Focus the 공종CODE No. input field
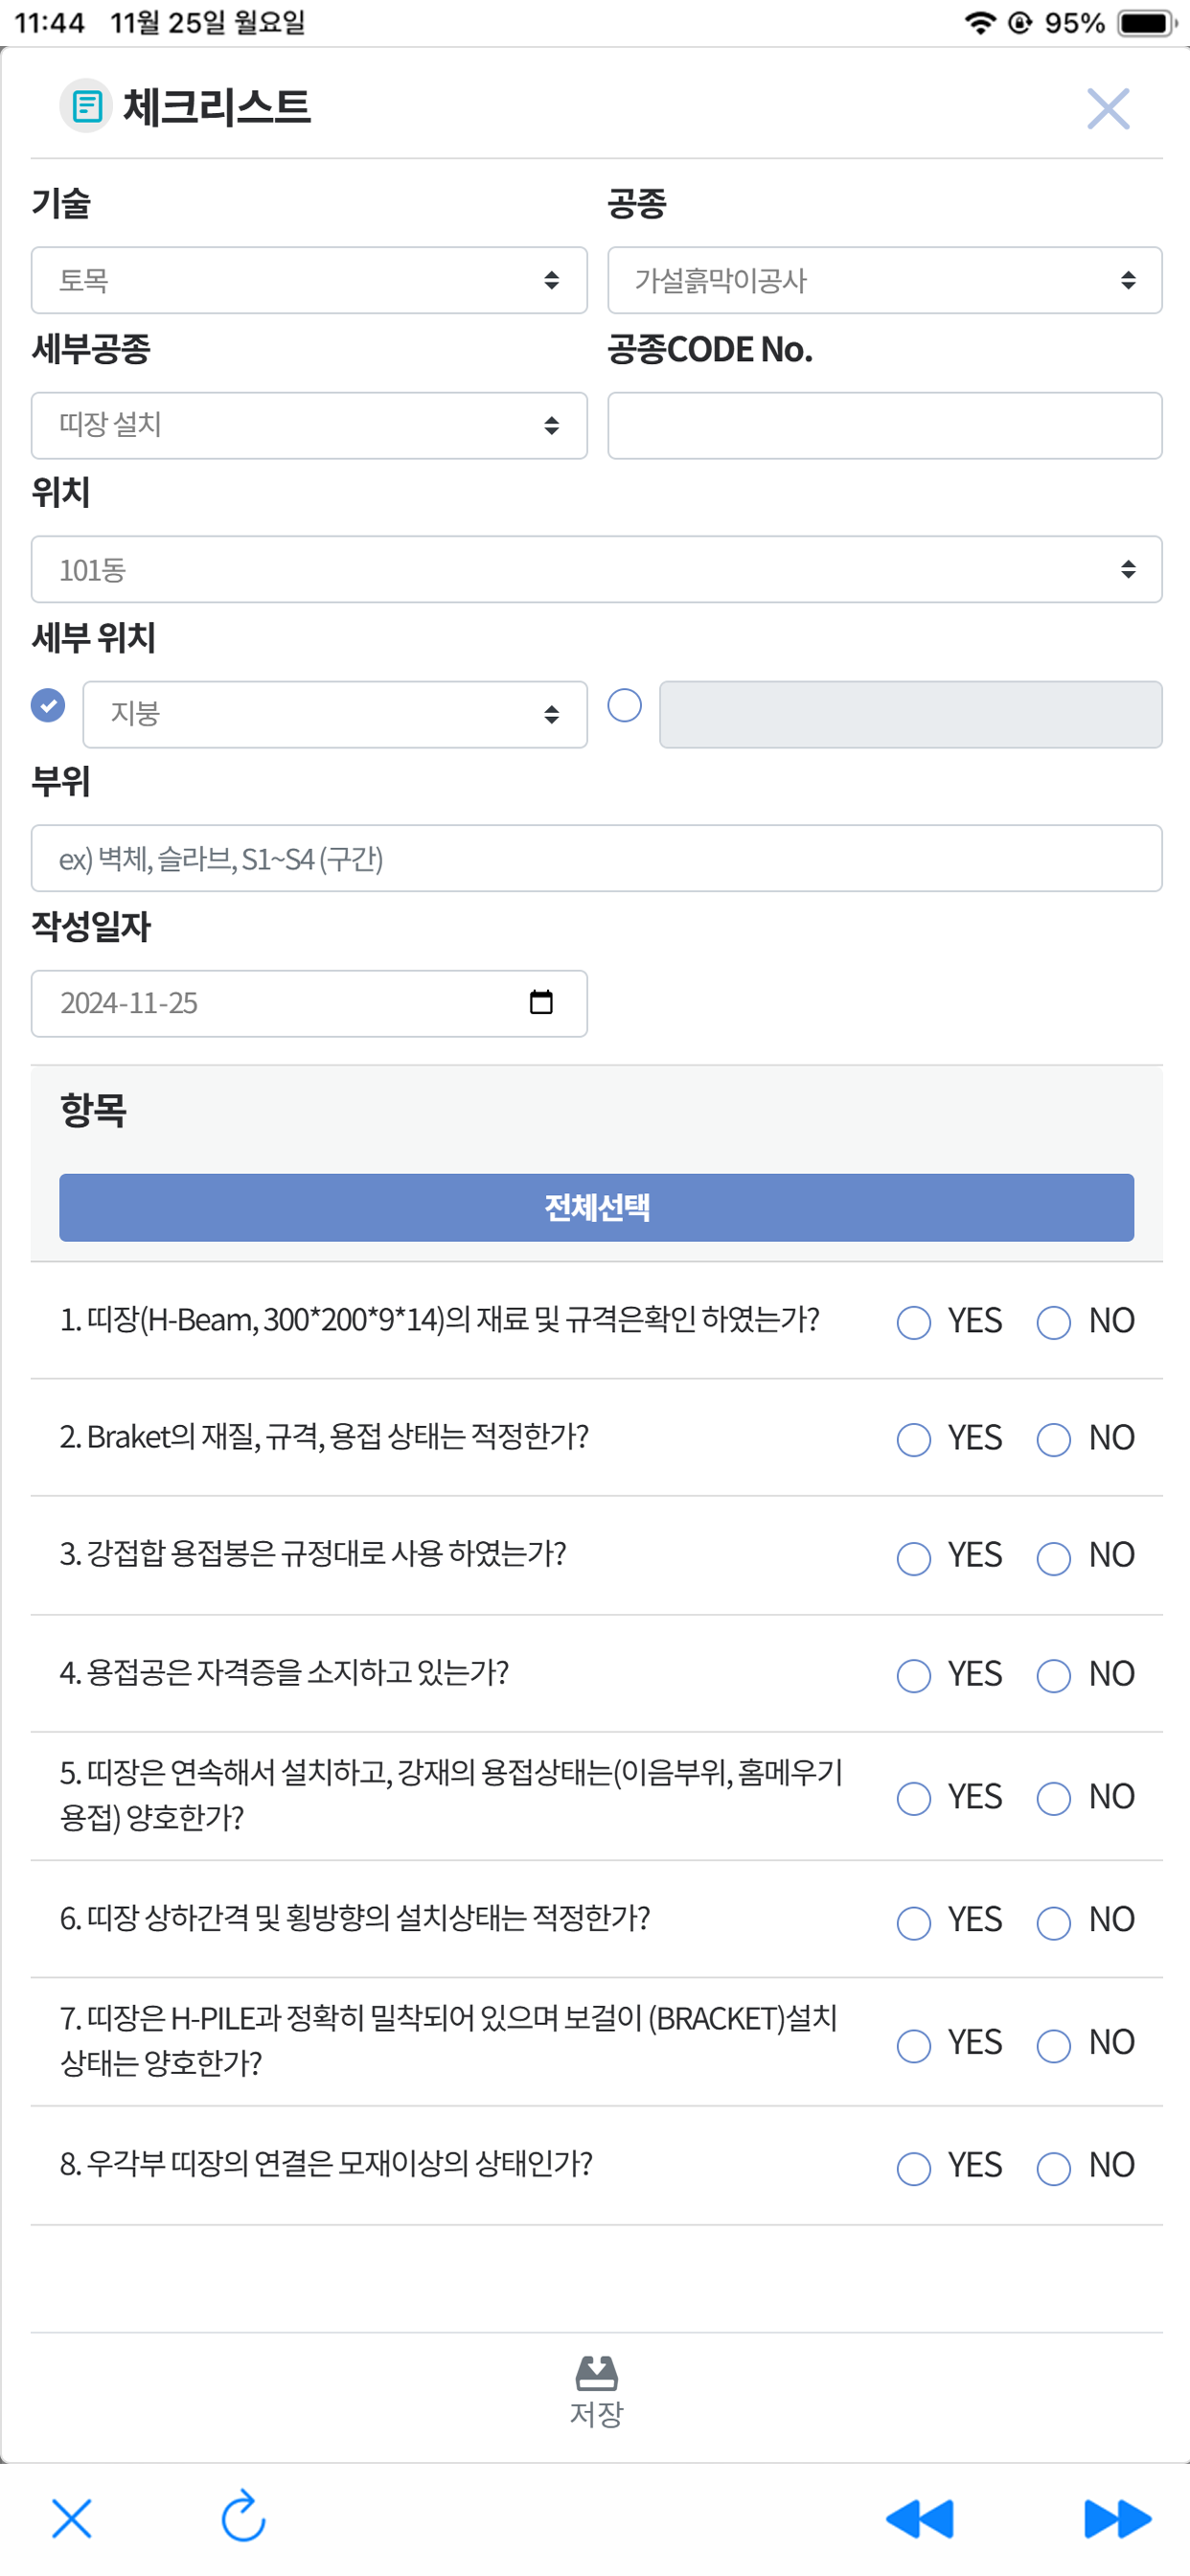 click(885, 425)
